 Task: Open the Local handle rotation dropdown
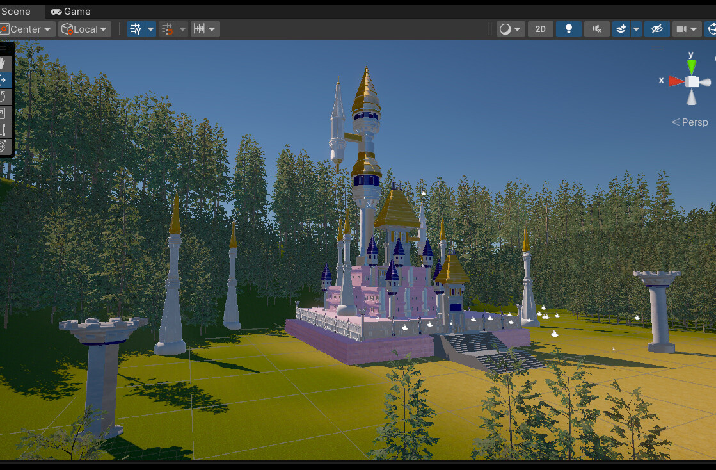pyautogui.click(x=83, y=29)
